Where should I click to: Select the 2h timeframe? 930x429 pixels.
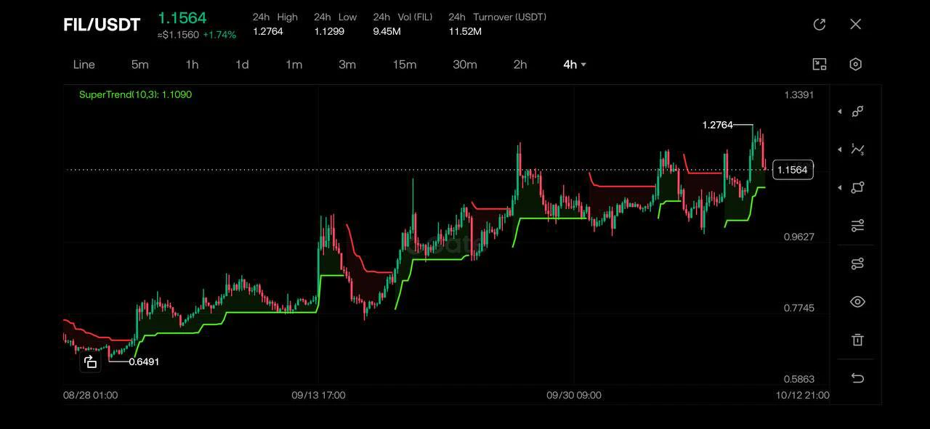520,65
